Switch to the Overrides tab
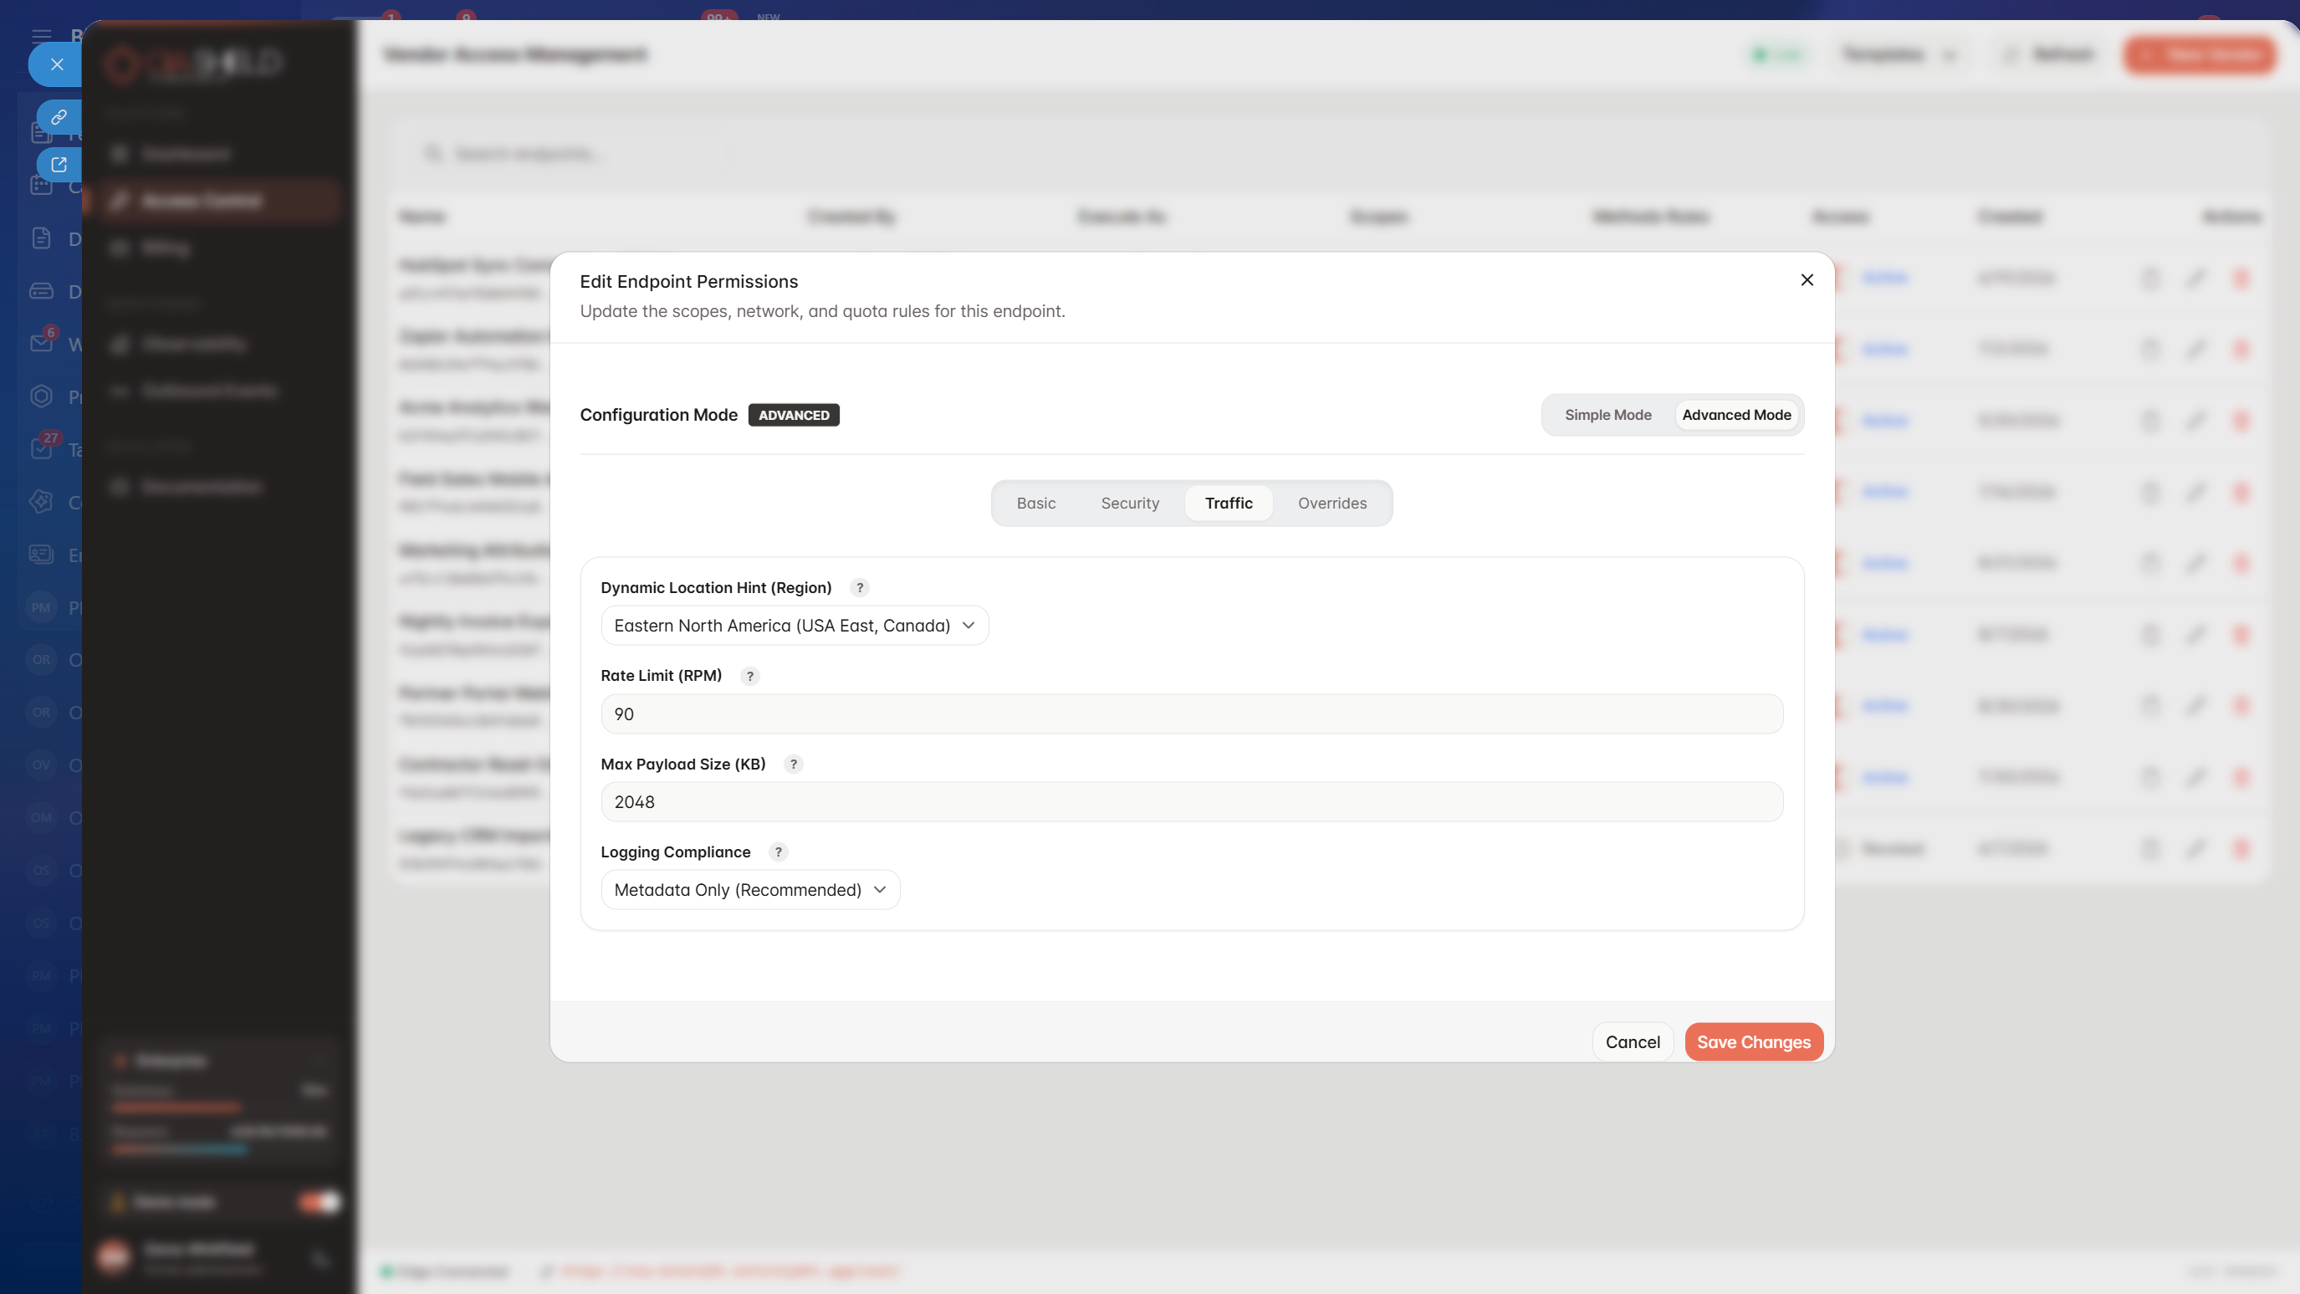This screenshot has height=1294, width=2300. click(x=1331, y=504)
